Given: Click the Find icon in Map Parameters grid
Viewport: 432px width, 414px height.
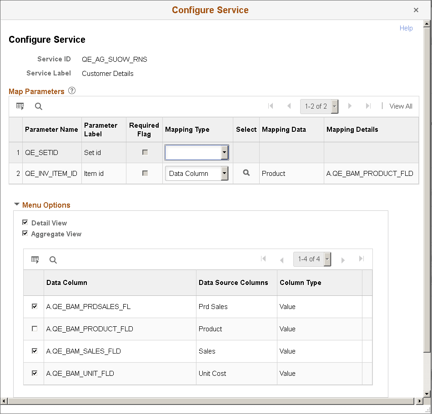Looking at the screenshot, I should coord(39,106).
